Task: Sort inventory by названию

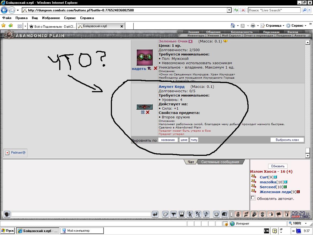Action: [x=168, y=140]
